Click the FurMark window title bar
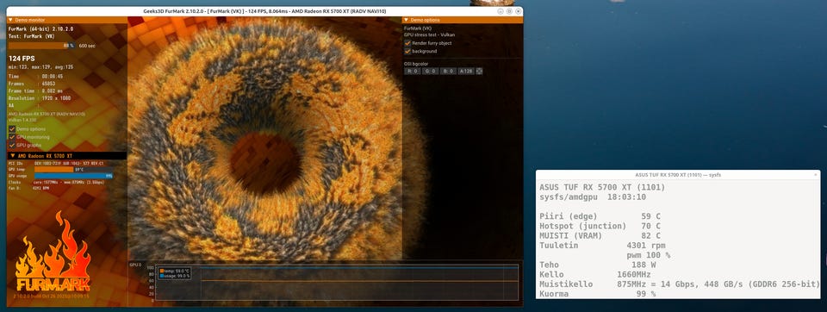 tap(264, 11)
